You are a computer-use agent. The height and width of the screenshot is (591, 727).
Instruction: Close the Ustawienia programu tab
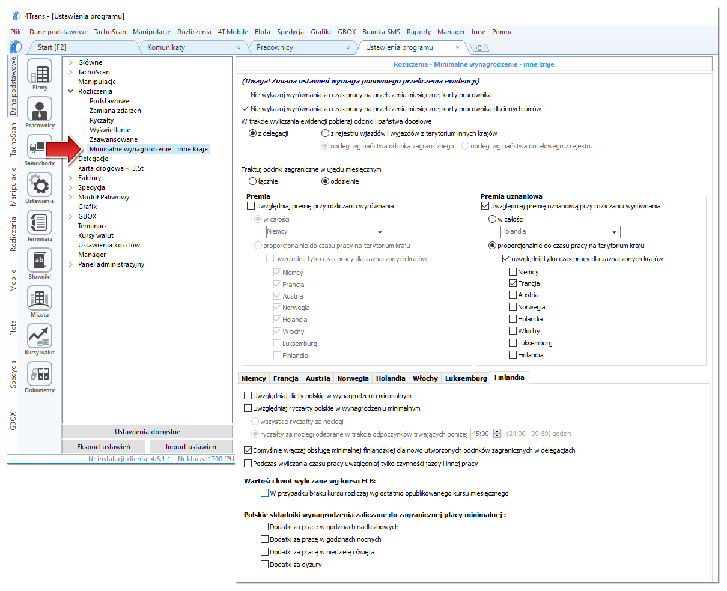[x=458, y=48]
